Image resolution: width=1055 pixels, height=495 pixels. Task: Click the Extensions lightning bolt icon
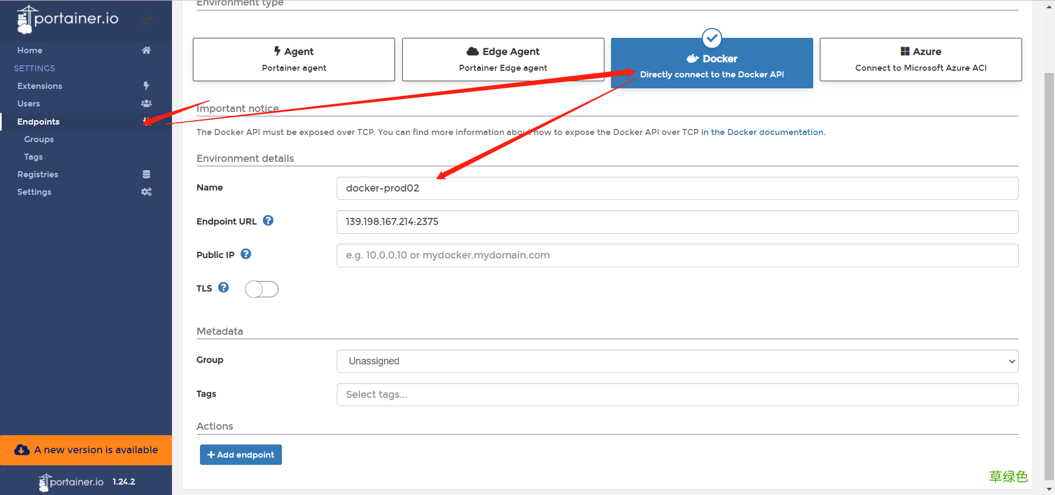[146, 86]
